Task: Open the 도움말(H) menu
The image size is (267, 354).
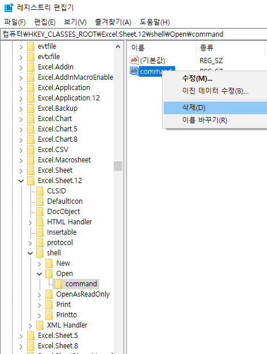Action: click(x=154, y=22)
